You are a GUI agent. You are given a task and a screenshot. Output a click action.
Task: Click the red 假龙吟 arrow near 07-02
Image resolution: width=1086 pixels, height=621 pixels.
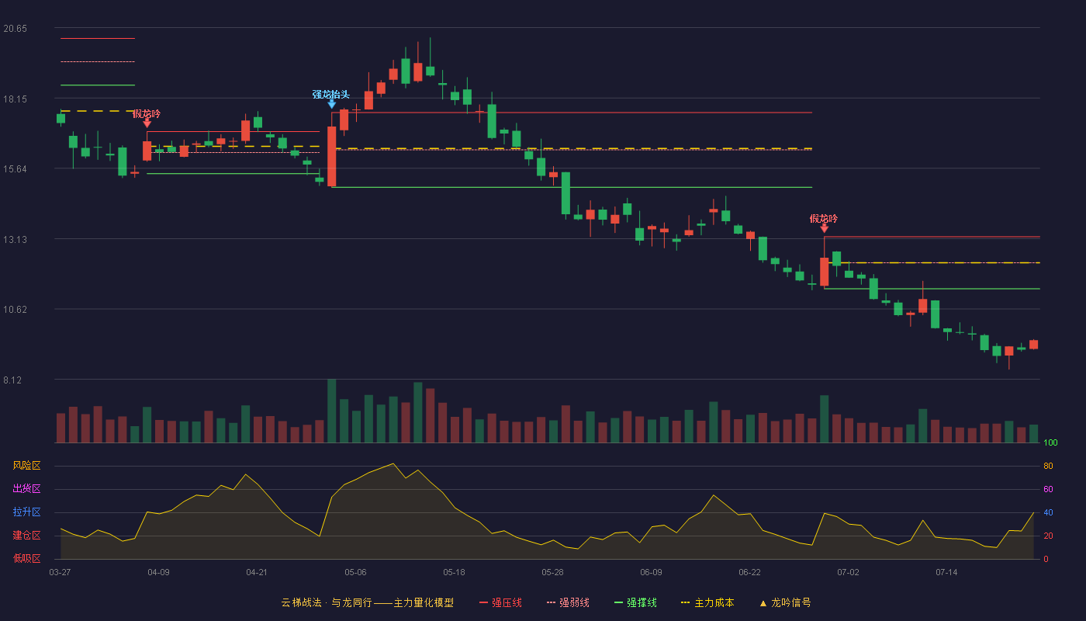tap(824, 228)
